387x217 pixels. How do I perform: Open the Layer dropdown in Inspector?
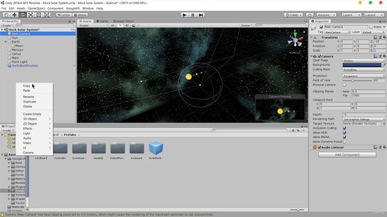[373, 32]
